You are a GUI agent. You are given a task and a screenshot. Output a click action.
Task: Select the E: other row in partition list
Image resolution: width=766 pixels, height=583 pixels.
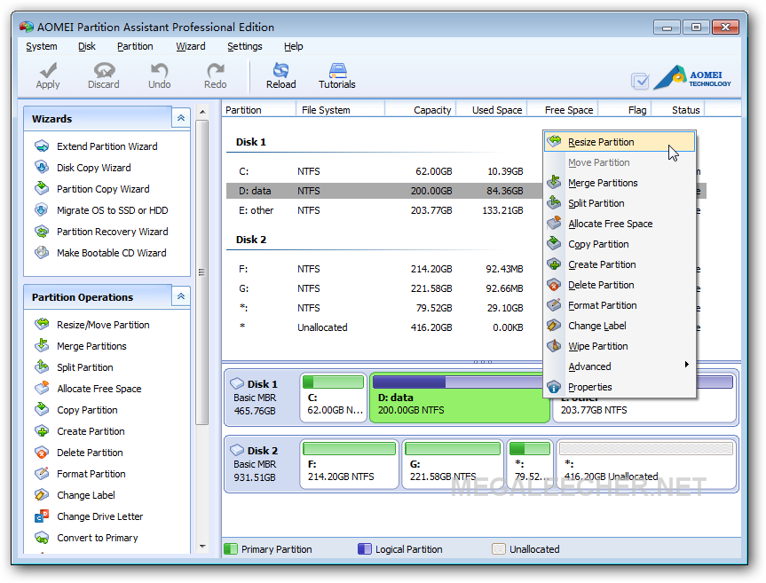coord(383,210)
